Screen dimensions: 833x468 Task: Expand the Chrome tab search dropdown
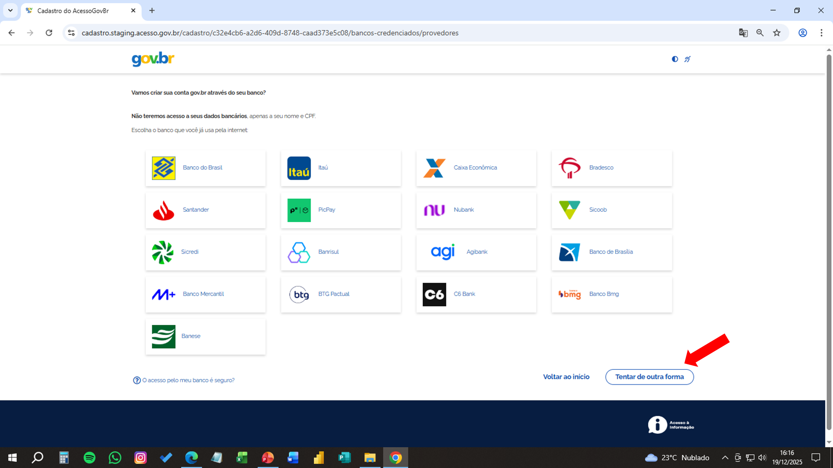coord(10,10)
